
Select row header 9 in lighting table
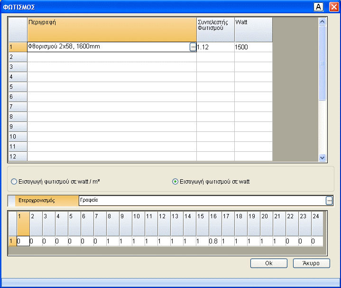(18, 127)
